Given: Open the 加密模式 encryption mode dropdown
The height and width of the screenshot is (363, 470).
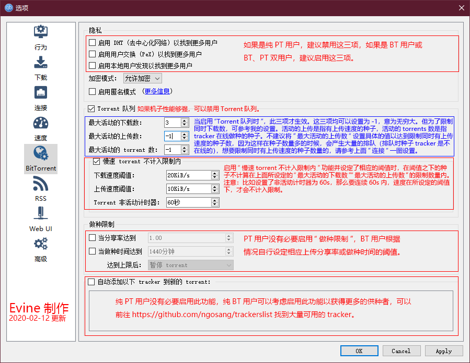Looking at the screenshot, I should pos(143,78).
